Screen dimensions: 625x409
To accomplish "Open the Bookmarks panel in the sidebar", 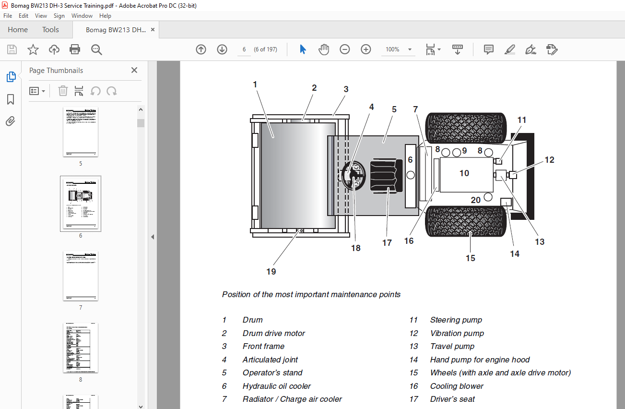I will (x=11, y=99).
